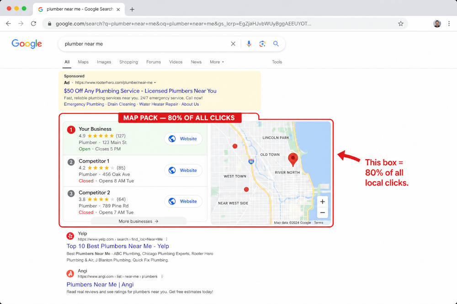Click the large red map pin near River North
The image size is (457, 304).
point(293,160)
